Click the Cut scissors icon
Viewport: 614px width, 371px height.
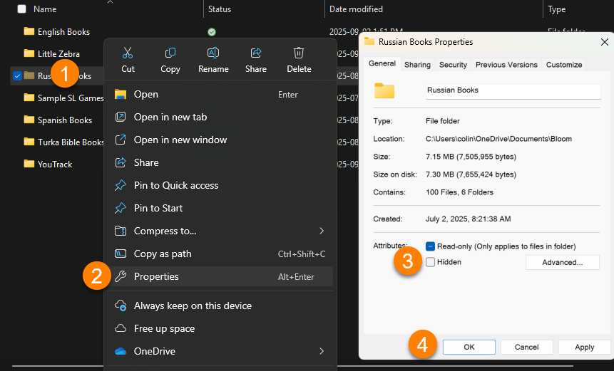tap(128, 53)
